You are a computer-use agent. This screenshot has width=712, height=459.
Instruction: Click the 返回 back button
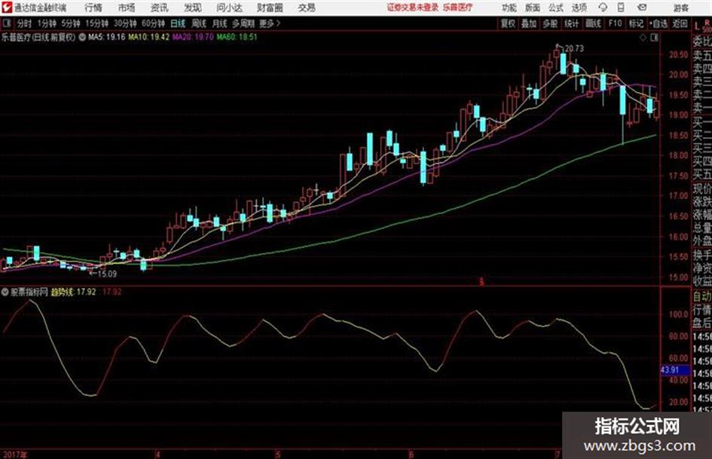tap(680, 23)
